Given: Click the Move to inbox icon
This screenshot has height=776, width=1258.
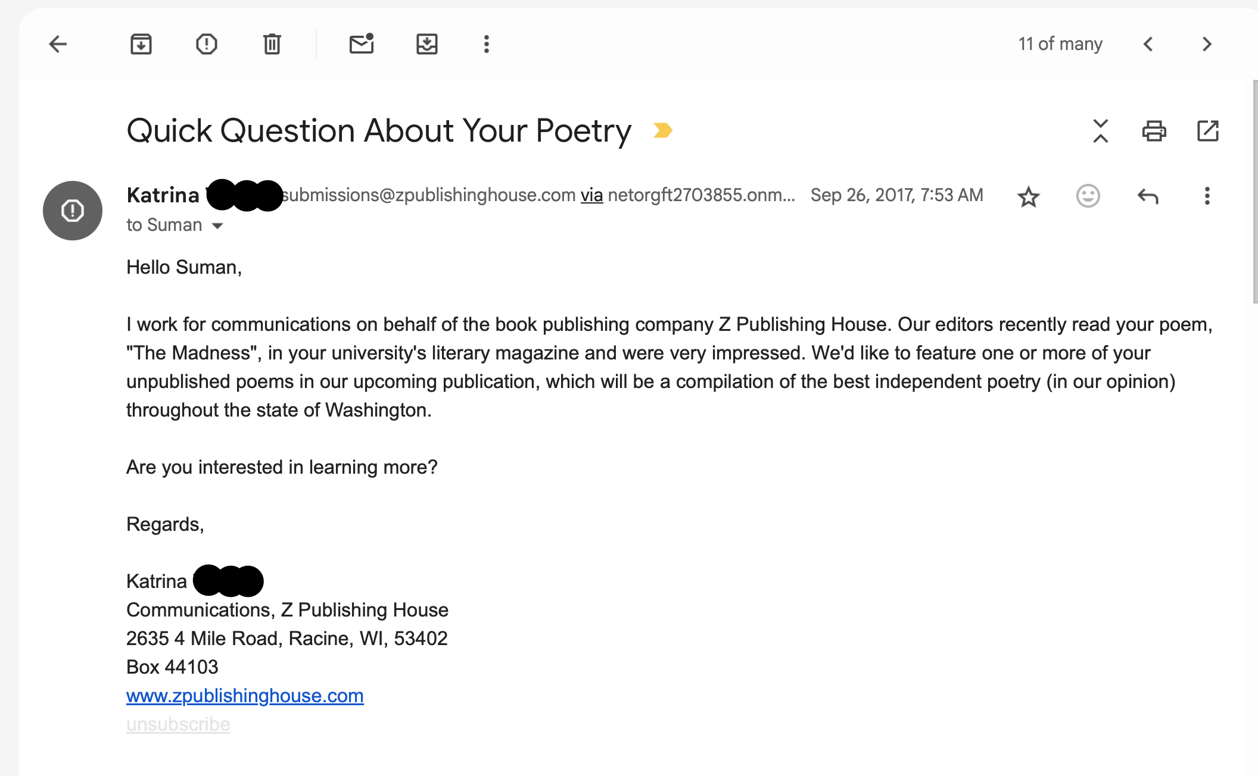Looking at the screenshot, I should (427, 44).
